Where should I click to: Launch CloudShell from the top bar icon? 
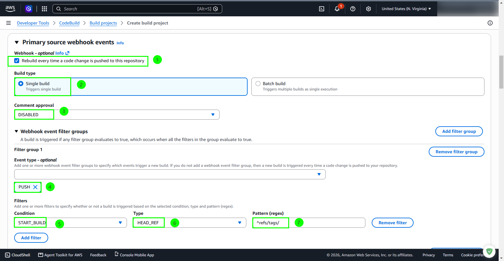(x=322, y=9)
